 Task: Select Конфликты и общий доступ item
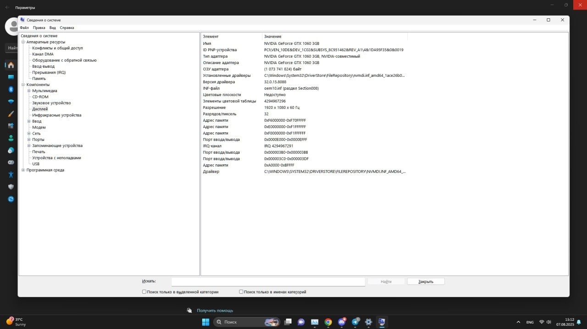[x=57, y=48]
